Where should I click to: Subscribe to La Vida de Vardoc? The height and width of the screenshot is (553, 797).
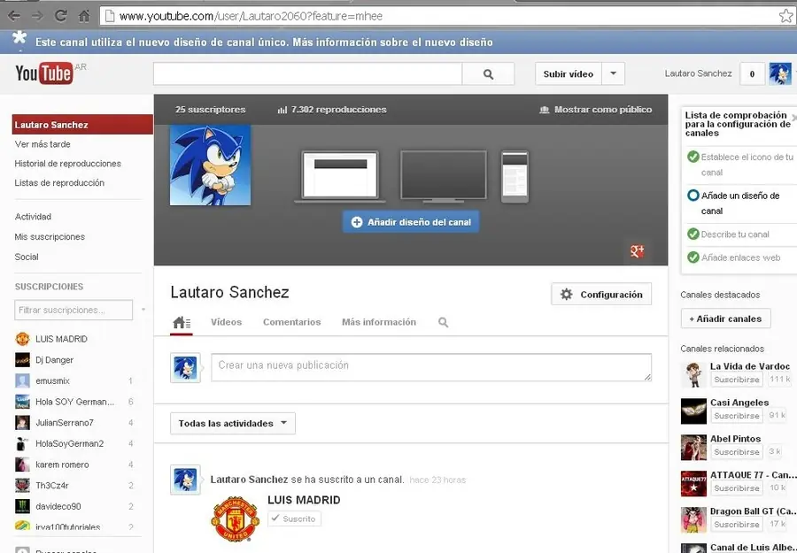pos(737,380)
